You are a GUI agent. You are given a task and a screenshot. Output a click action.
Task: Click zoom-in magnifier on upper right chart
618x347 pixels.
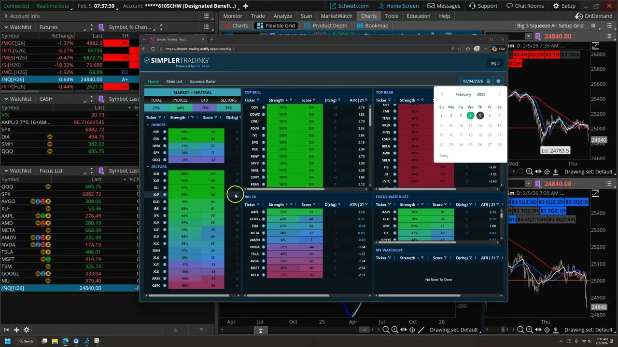coord(530,172)
